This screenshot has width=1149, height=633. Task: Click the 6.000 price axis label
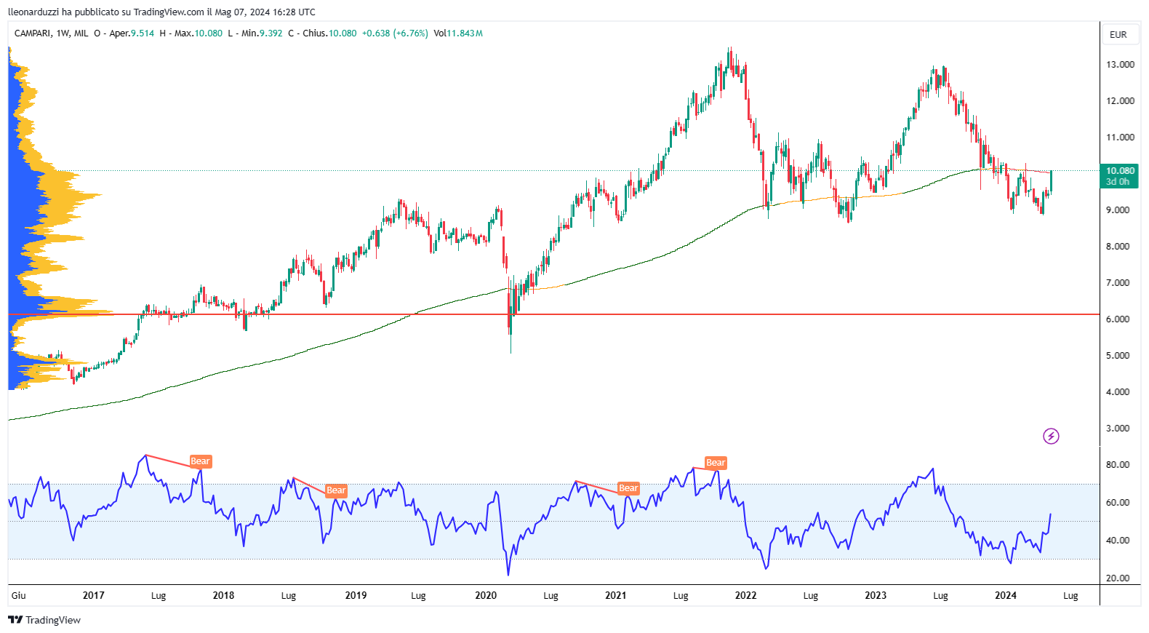tap(1118, 319)
